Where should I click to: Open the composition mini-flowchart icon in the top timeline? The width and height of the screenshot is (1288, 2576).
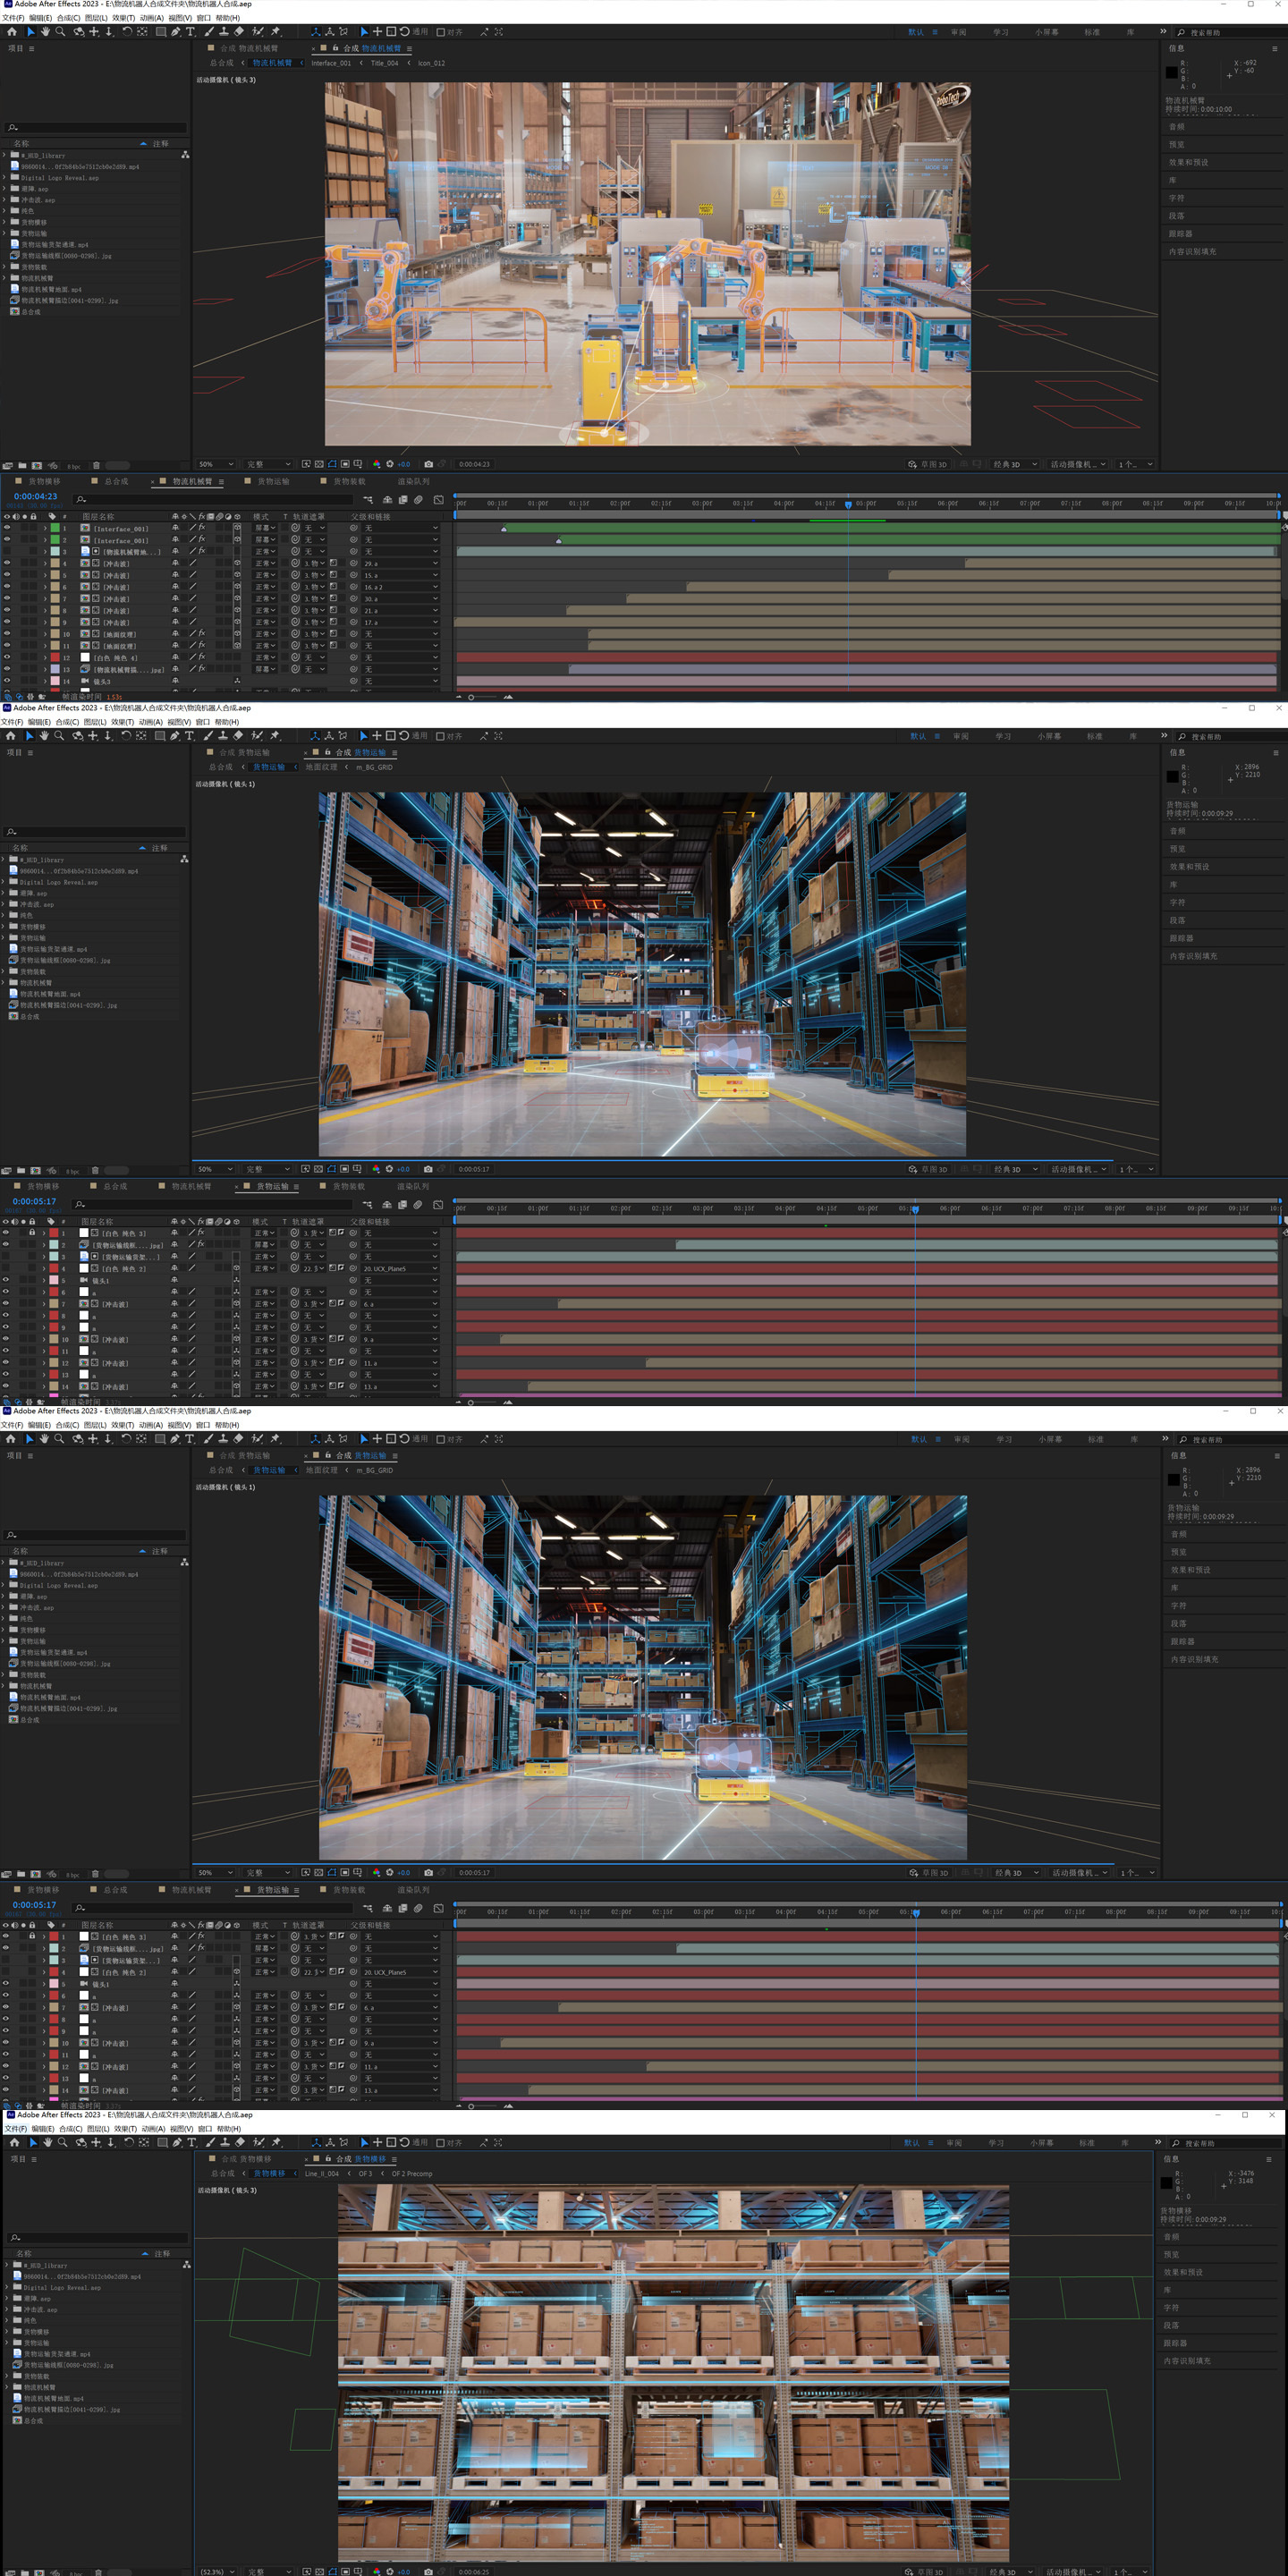[368, 500]
